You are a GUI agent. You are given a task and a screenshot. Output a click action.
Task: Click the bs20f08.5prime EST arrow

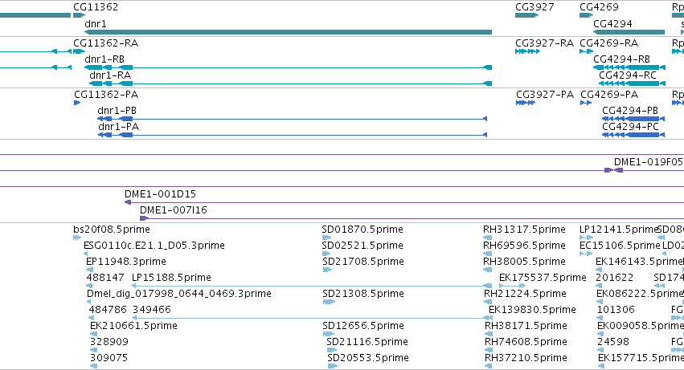(x=77, y=238)
